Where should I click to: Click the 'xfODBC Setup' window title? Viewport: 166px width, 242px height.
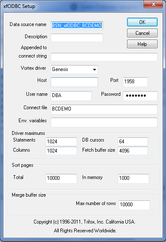(x=19, y=6)
